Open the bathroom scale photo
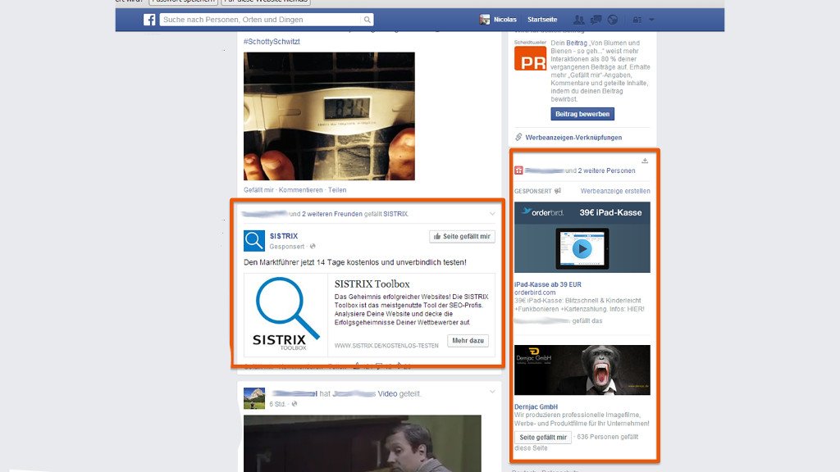The width and height of the screenshot is (840, 472). (329, 116)
